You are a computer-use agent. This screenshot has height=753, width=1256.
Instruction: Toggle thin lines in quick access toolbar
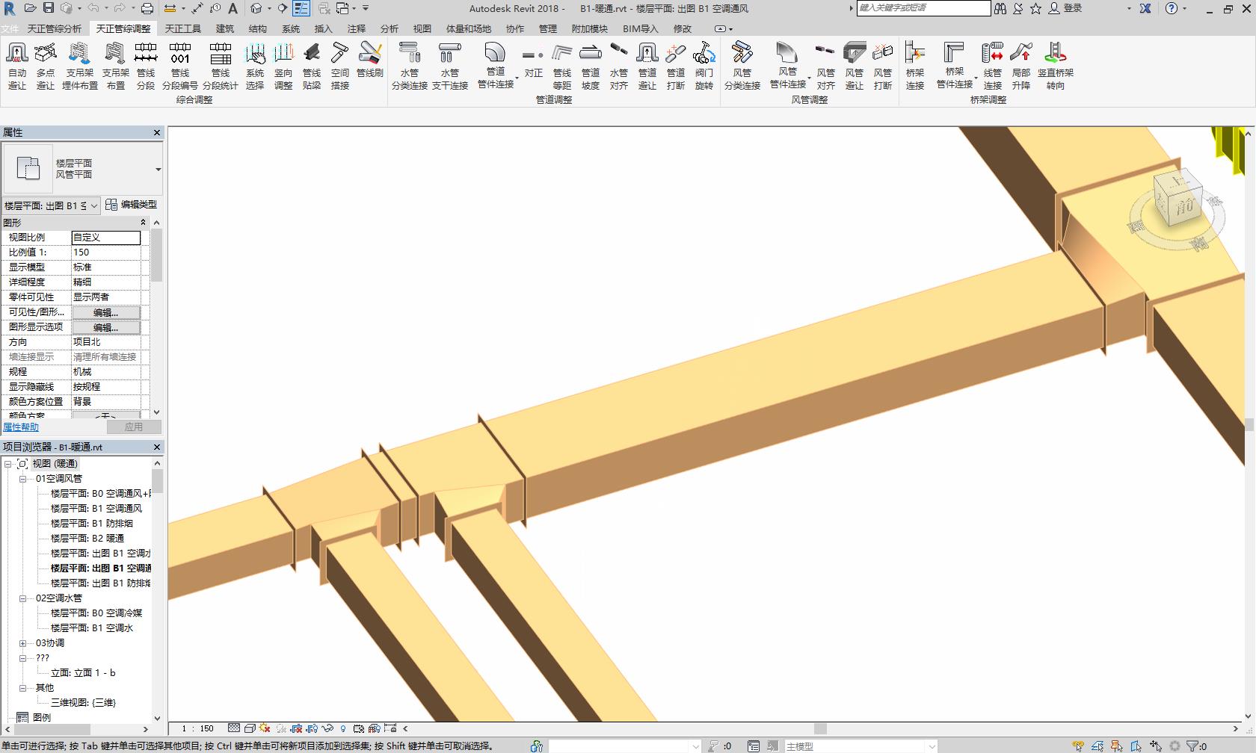point(301,8)
